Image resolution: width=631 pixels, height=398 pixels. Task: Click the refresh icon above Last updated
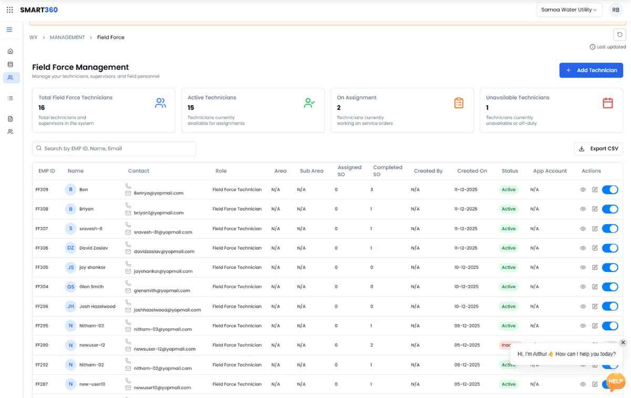coord(619,34)
